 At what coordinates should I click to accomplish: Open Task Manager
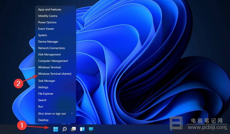point(47,81)
